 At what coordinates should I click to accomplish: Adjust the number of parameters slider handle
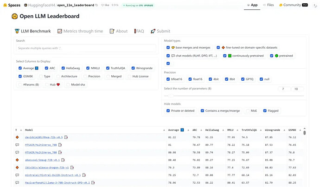(x=171, y=96)
